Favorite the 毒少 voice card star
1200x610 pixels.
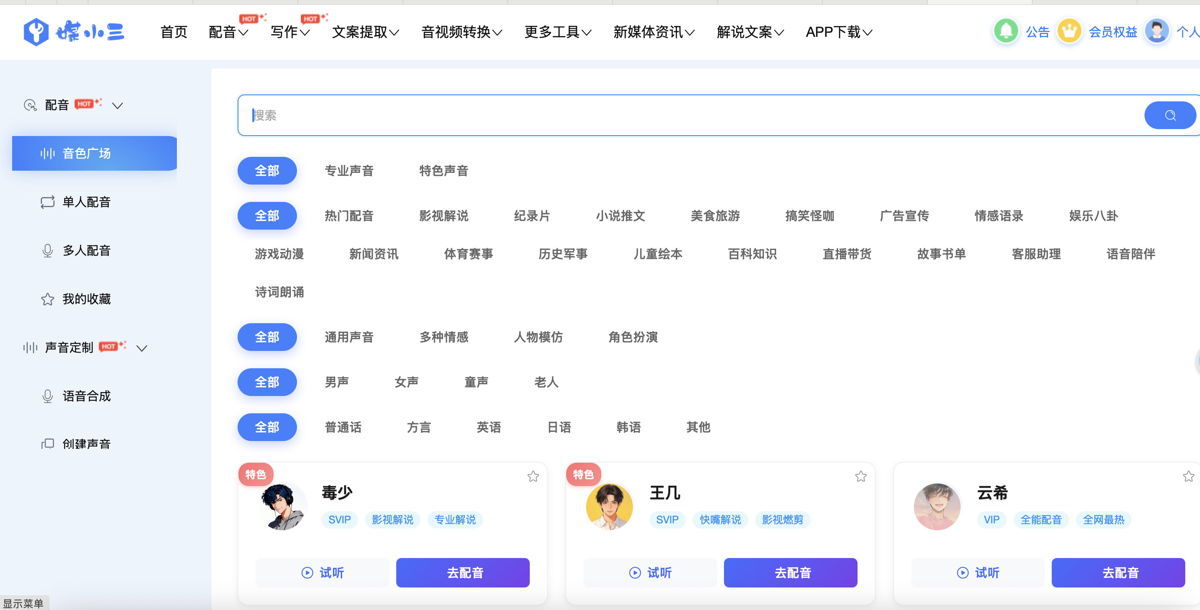coord(533,476)
